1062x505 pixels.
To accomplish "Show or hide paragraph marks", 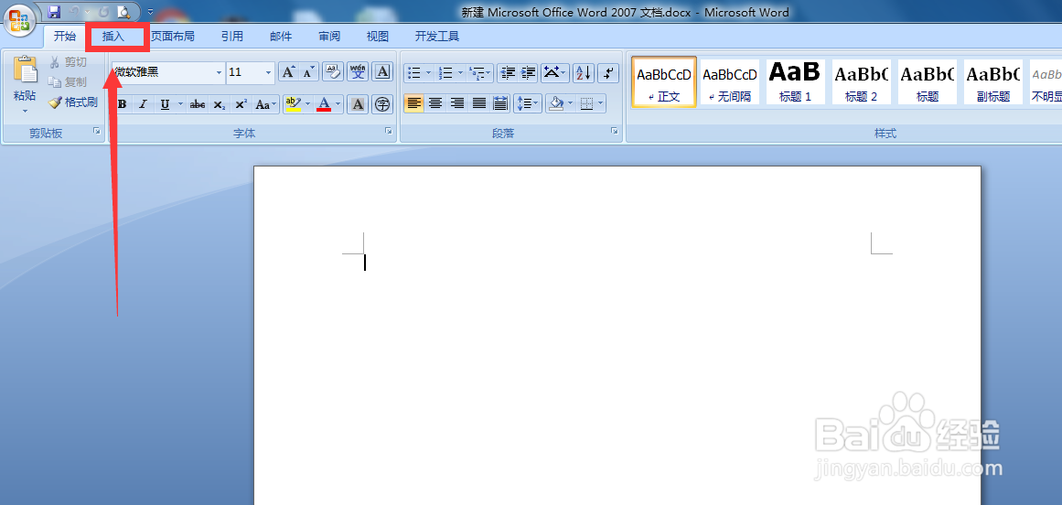I will point(609,71).
